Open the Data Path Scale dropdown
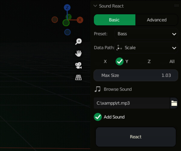Viewport: 181px width, 151px height. coord(146,48)
